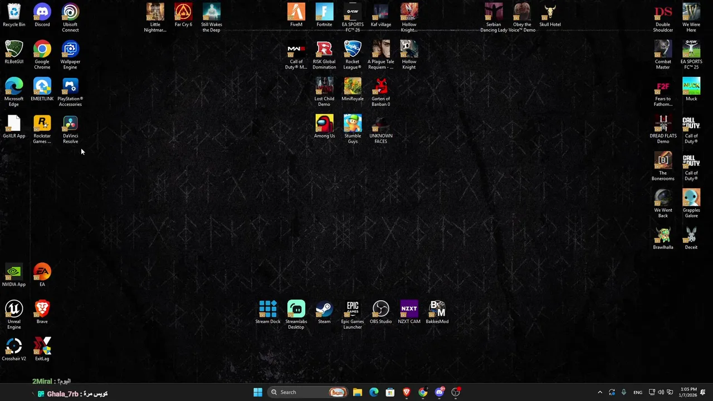Screen dimensions: 713x401
Task: Select A Plague Tale Requiem icon
Action: pos(381,55)
